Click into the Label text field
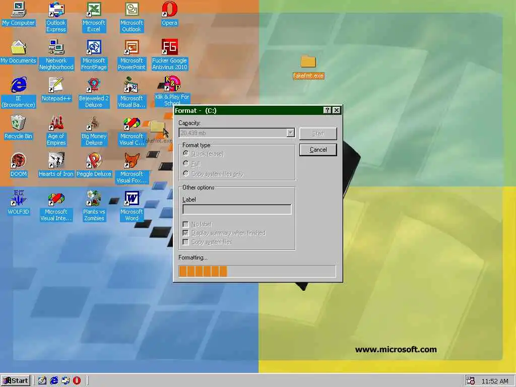Screen dimensions: 516x387 237,210
